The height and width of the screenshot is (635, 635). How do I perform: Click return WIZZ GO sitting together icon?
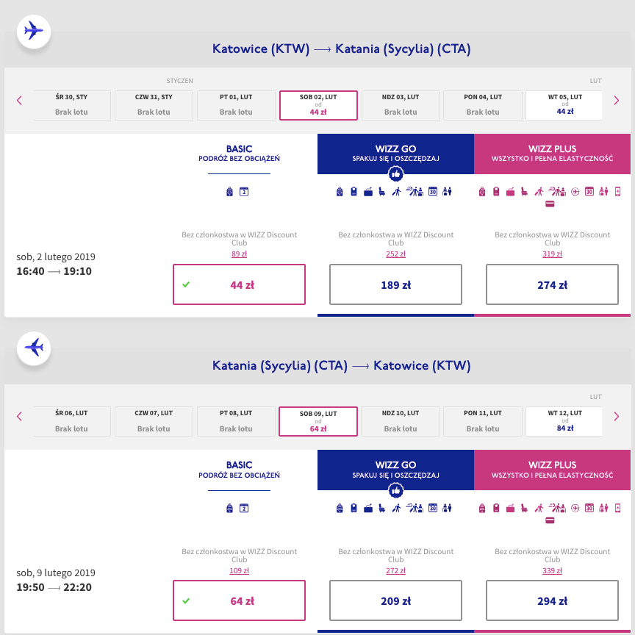point(447,509)
